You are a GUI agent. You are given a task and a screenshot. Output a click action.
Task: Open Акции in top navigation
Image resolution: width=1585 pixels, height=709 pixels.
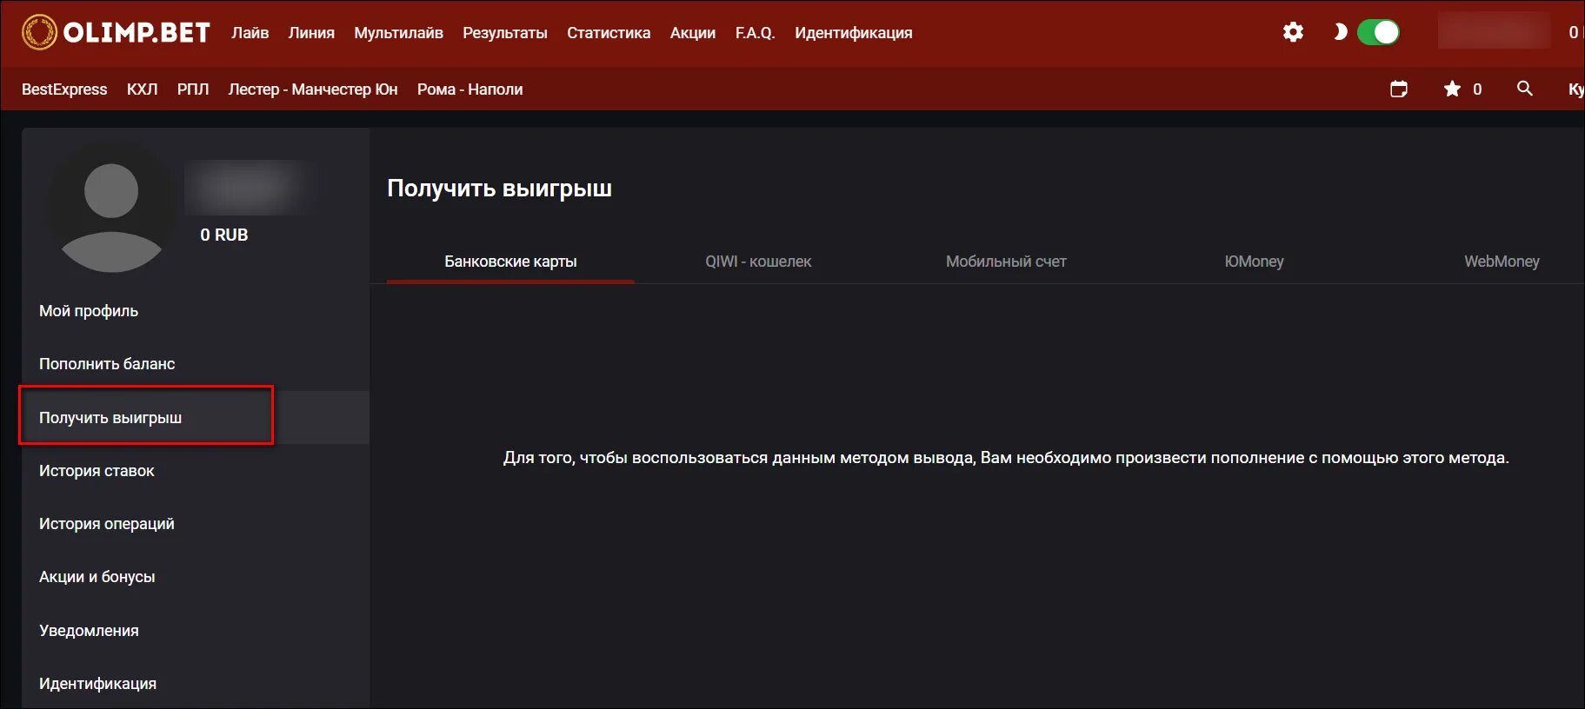(x=693, y=33)
